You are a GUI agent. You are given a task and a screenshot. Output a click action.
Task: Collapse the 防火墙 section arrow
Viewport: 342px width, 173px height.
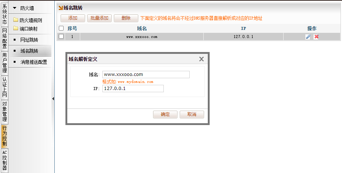(x=15, y=8)
